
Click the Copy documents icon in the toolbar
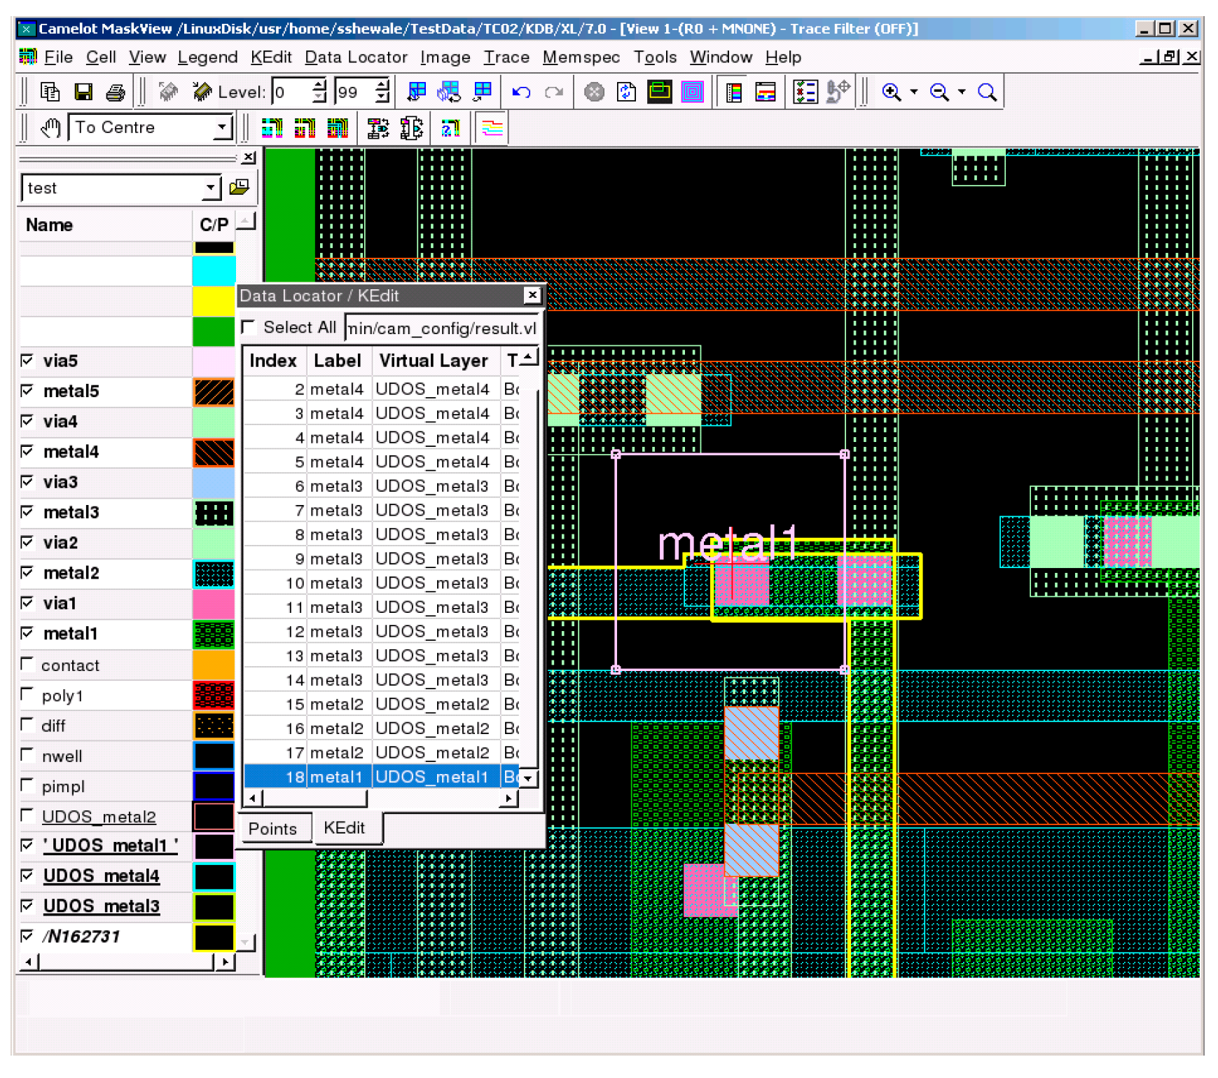pos(50,92)
